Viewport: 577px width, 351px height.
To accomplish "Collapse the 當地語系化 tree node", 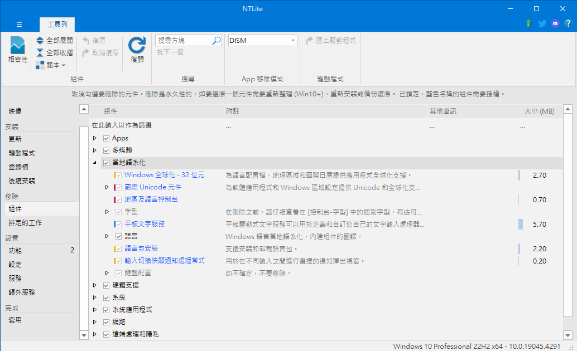I will [94, 163].
